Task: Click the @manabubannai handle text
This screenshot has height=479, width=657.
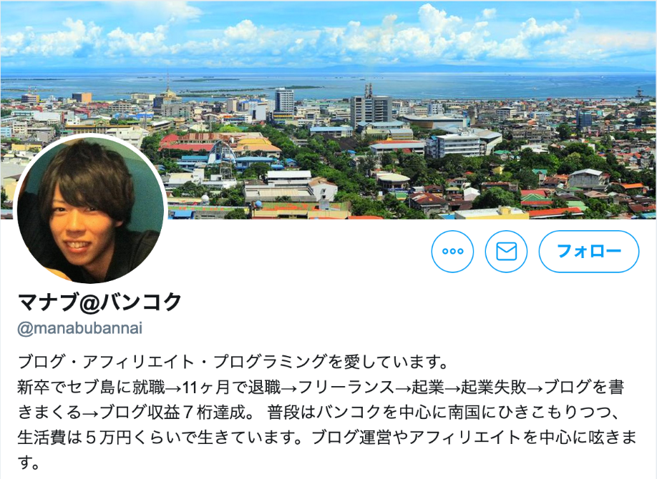Action: [80, 328]
